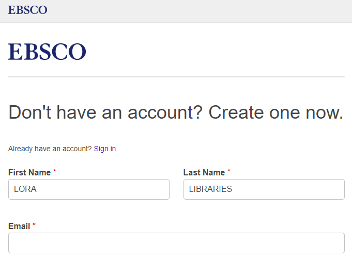
Task: Click the Email label text
Action: coord(19,226)
